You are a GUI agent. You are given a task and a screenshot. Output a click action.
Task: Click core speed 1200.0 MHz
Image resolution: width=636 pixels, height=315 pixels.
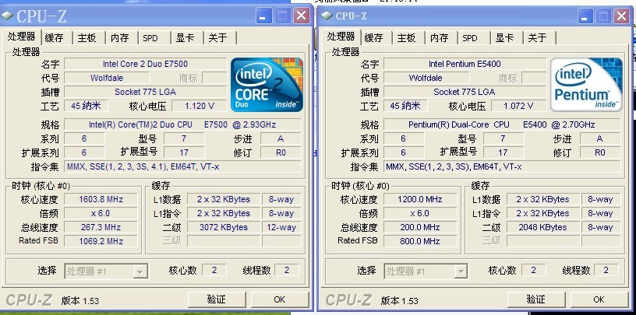(420, 199)
